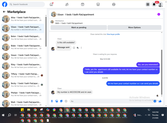Choose a sticker icon in composer
Viewport: 167px width, 123px height.
point(61,101)
